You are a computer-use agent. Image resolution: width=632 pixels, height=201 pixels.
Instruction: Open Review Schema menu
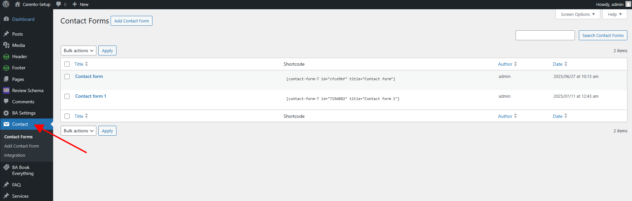pyautogui.click(x=28, y=90)
